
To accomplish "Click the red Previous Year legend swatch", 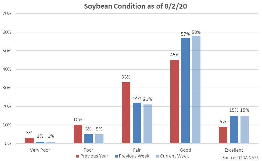I will pos(78,156).
